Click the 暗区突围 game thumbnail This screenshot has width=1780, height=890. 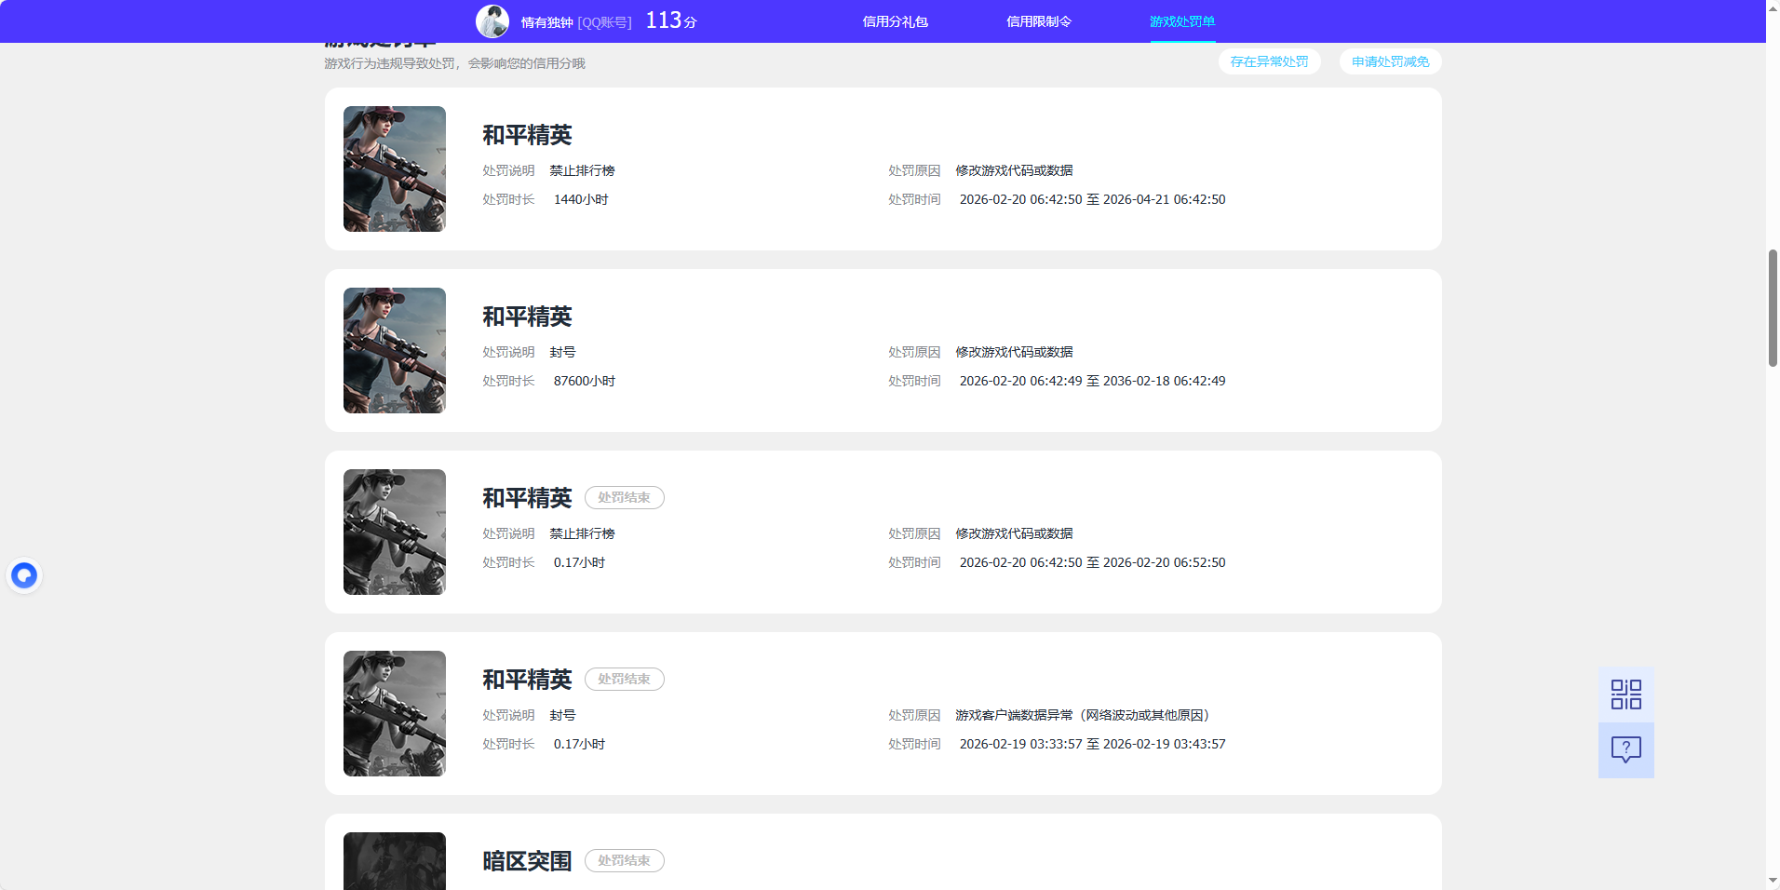394,866
